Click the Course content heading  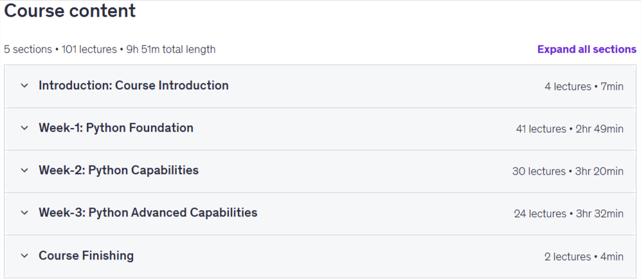click(x=69, y=11)
